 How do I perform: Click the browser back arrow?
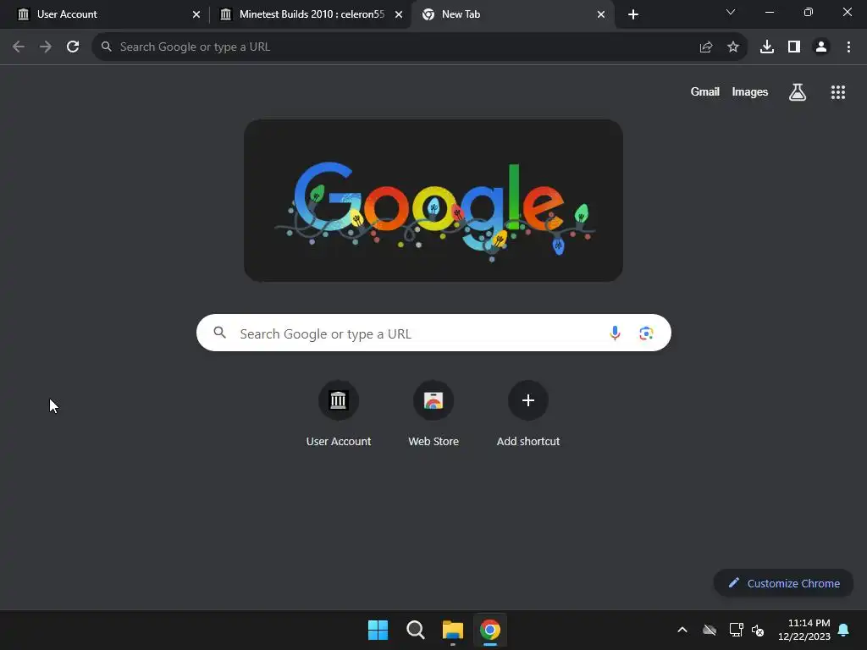point(19,47)
